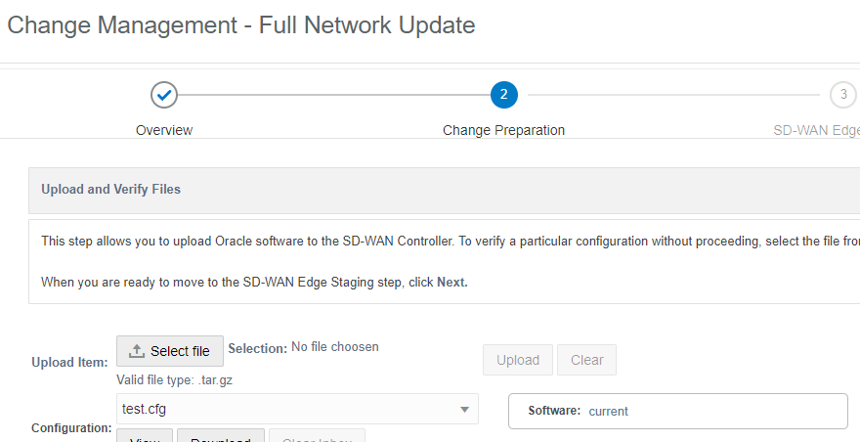Jump to the SD-WAN Edge step label
The width and height of the screenshot is (860, 442).
point(815,130)
